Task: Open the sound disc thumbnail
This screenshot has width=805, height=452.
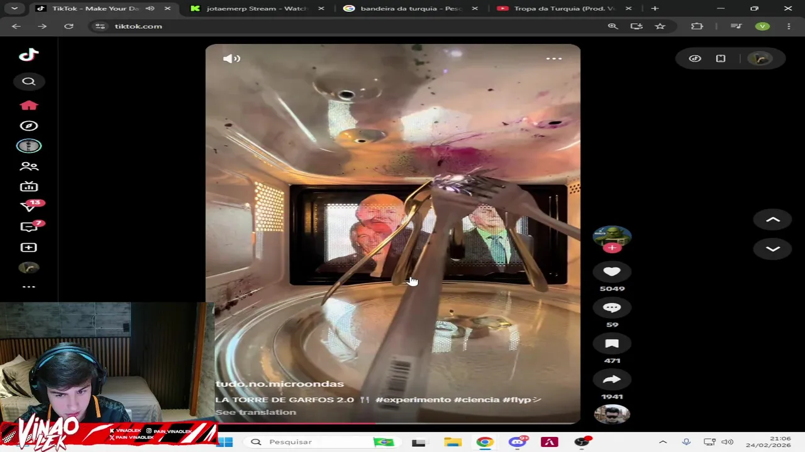Action: click(612, 414)
